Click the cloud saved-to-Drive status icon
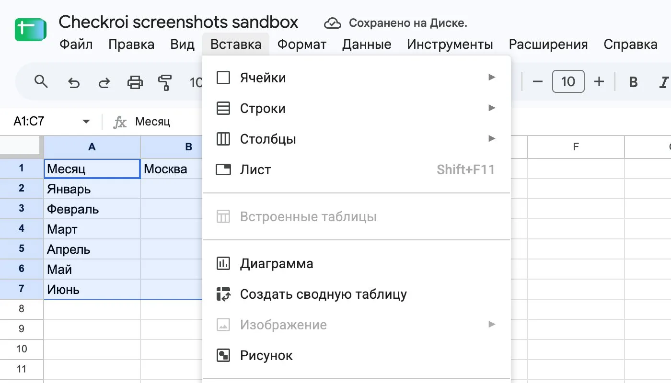The height and width of the screenshot is (383, 671). point(333,23)
